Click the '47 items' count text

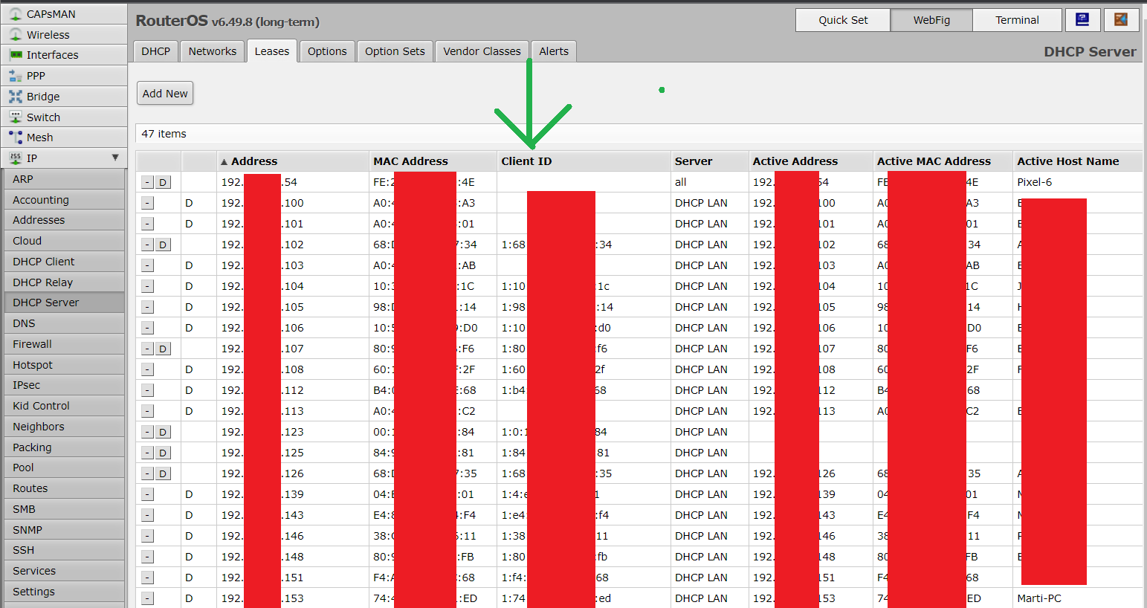[164, 134]
